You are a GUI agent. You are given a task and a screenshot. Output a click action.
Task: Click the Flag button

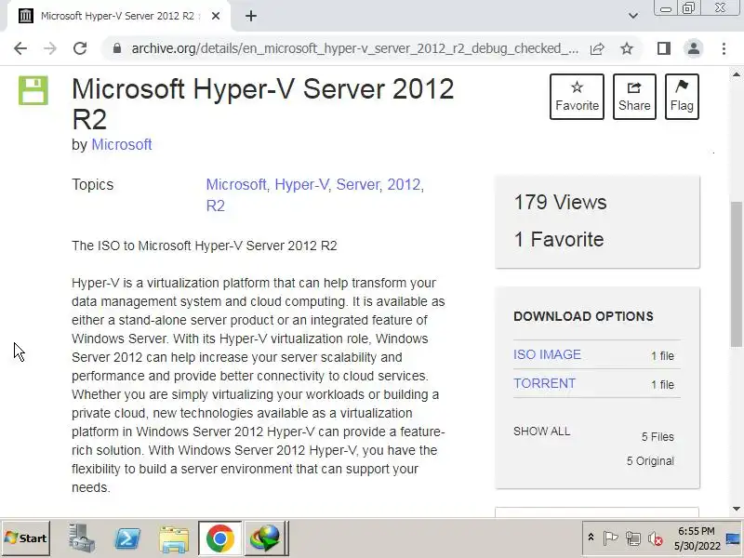682,97
